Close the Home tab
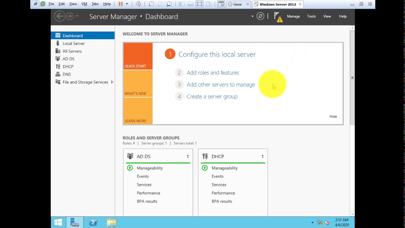Viewport: 405px width, 228px height. coord(247,4)
